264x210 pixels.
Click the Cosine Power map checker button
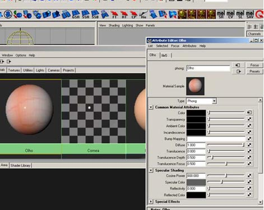click(x=249, y=176)
